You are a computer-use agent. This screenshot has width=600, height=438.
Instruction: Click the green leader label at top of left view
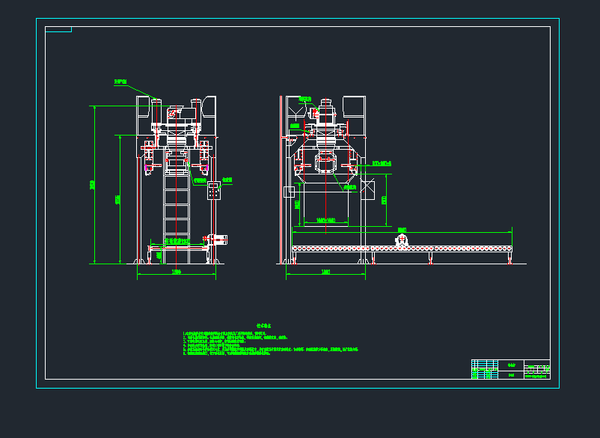tap(121, 82)
